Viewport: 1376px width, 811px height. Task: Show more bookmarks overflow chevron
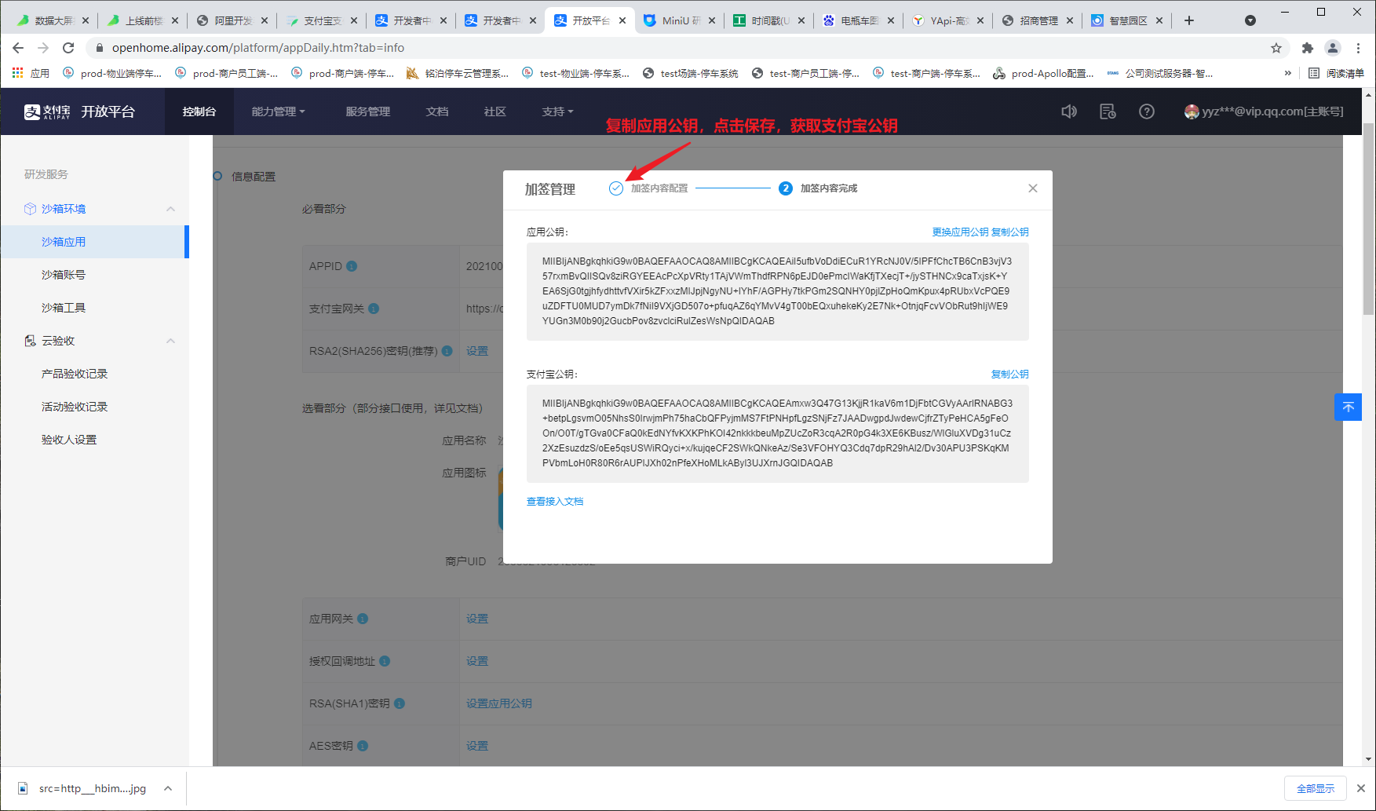point(1287,73)
